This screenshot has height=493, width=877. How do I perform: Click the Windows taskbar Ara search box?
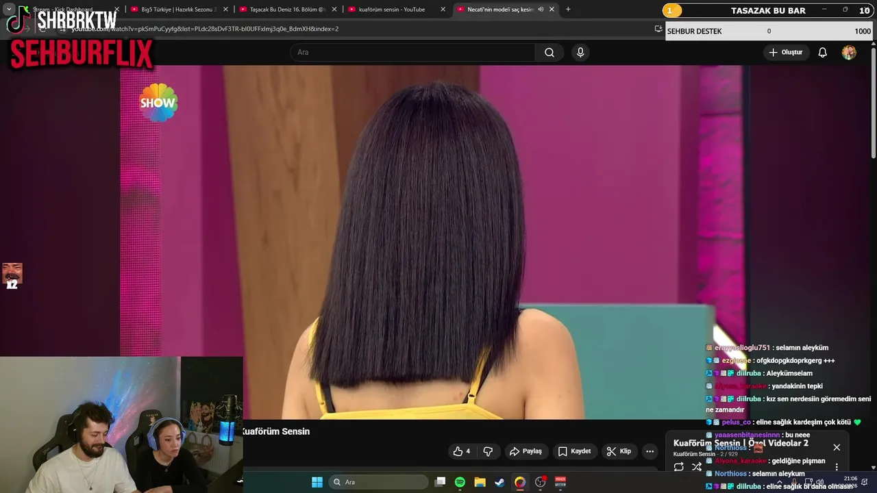[378, 482]
